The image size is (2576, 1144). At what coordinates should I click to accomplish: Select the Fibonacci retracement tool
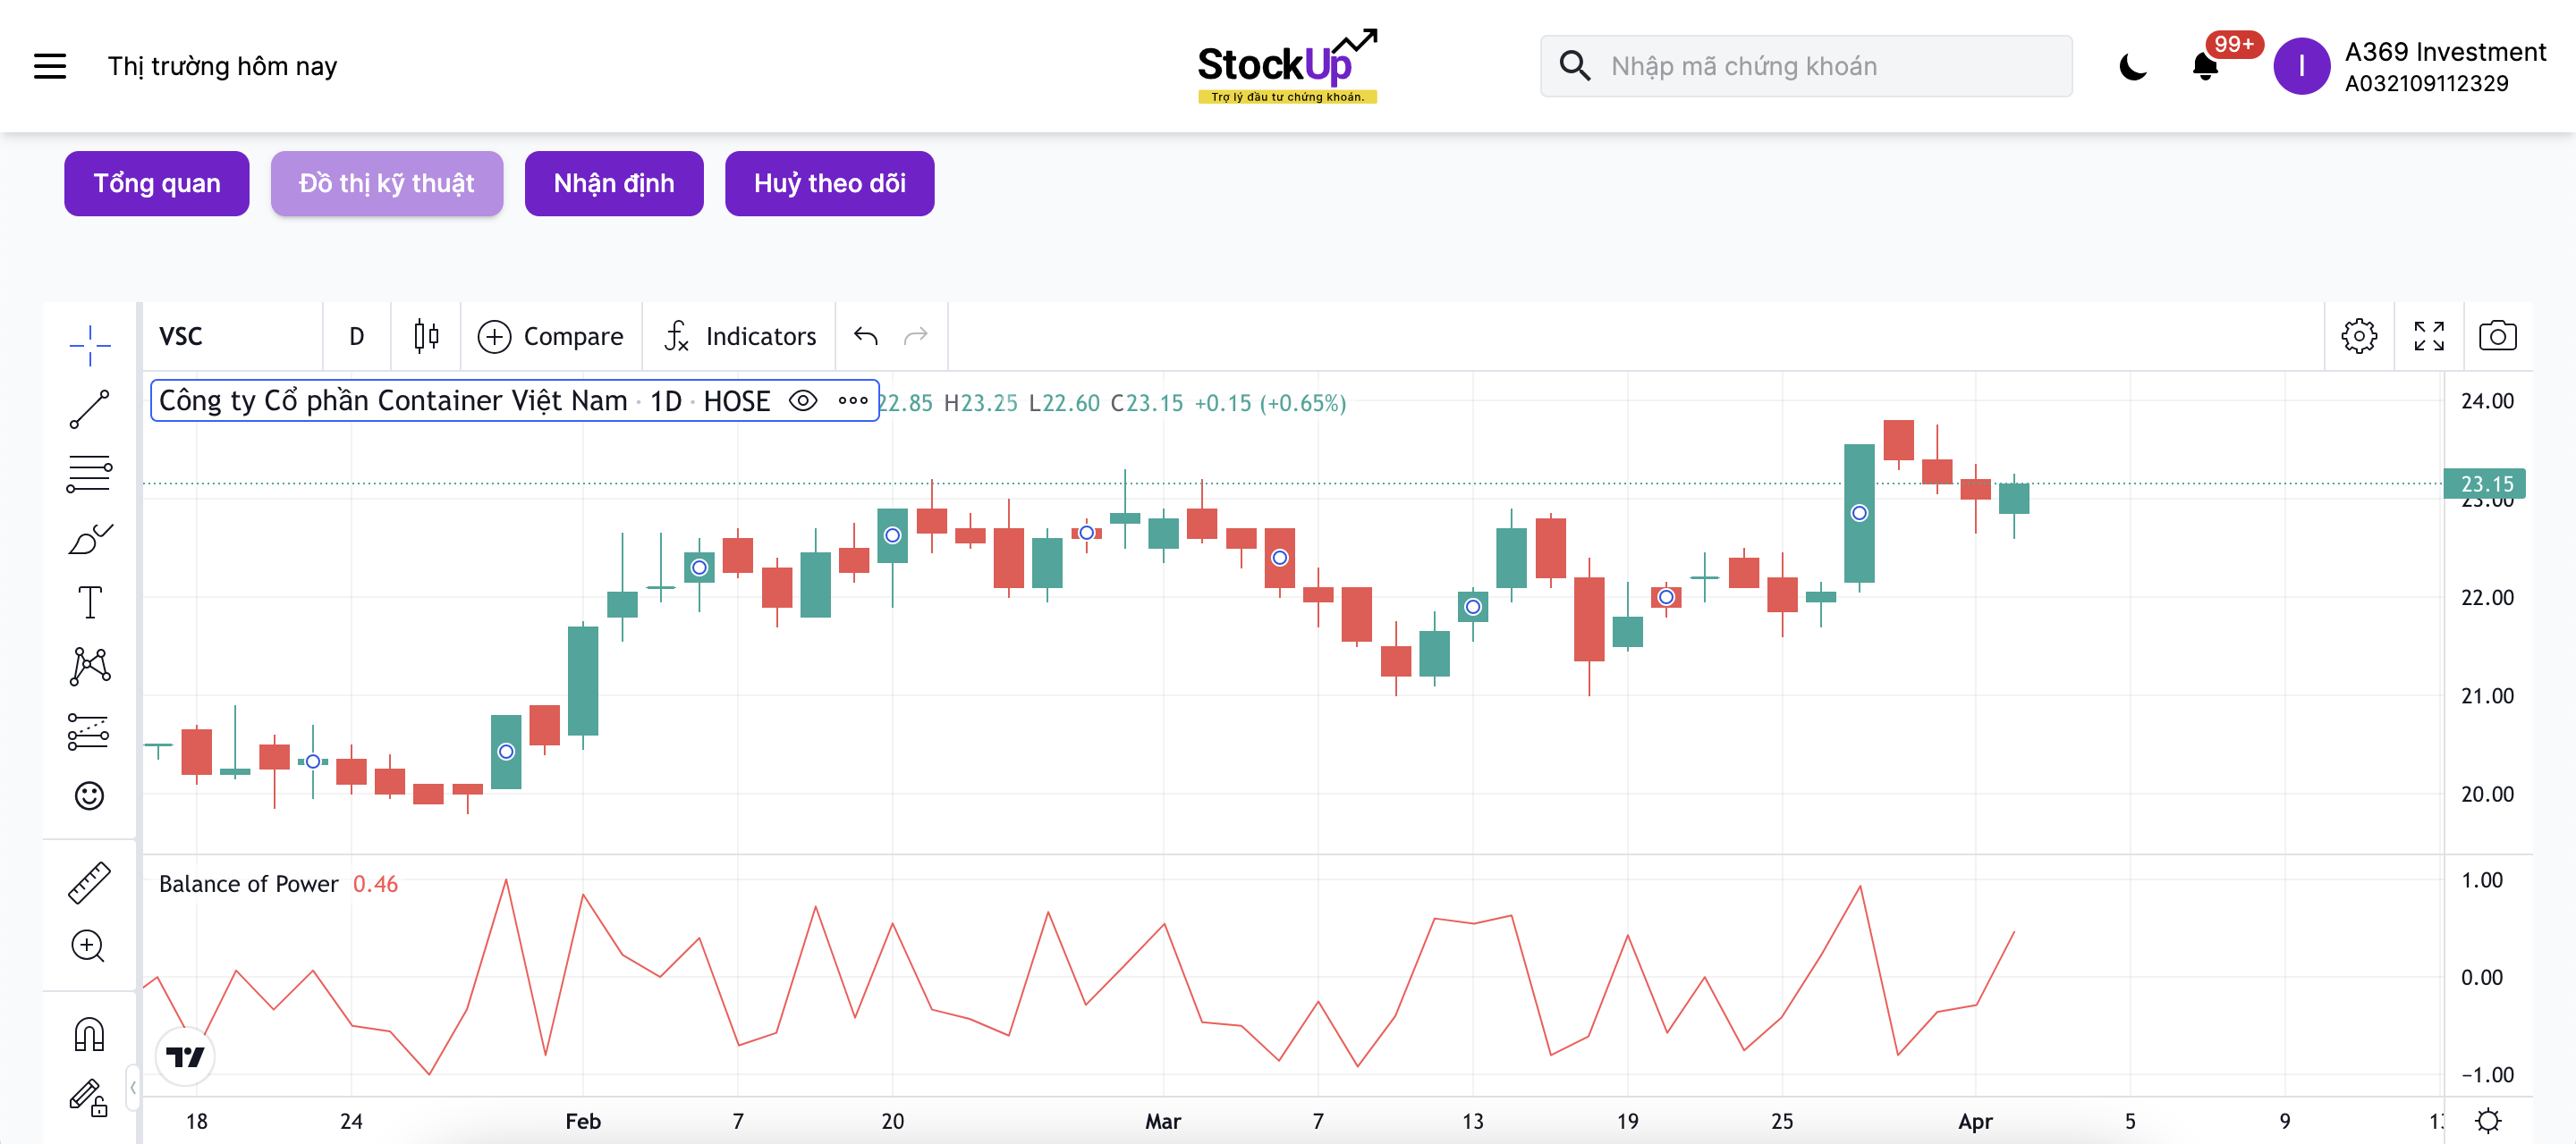point(90,475)
